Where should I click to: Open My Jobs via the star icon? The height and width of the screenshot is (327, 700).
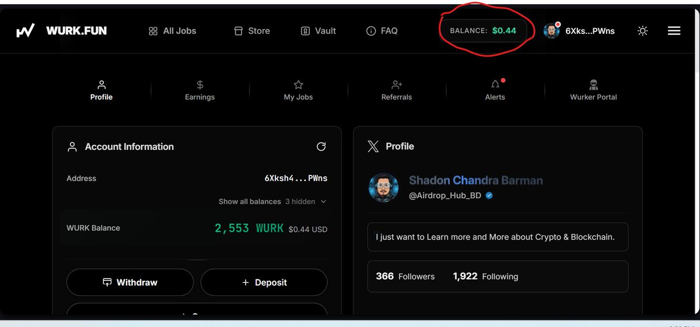coord(298,85)
